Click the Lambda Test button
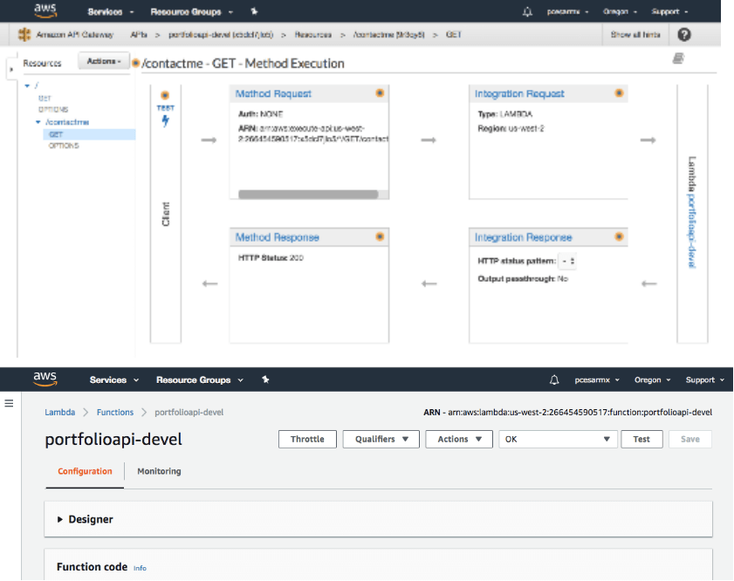This screenshot has height=581, width=734. (x=641, y=440)
